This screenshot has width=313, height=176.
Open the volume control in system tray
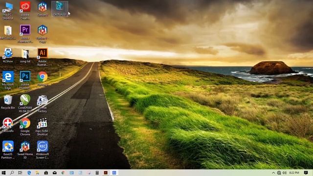tap(285, 173)
